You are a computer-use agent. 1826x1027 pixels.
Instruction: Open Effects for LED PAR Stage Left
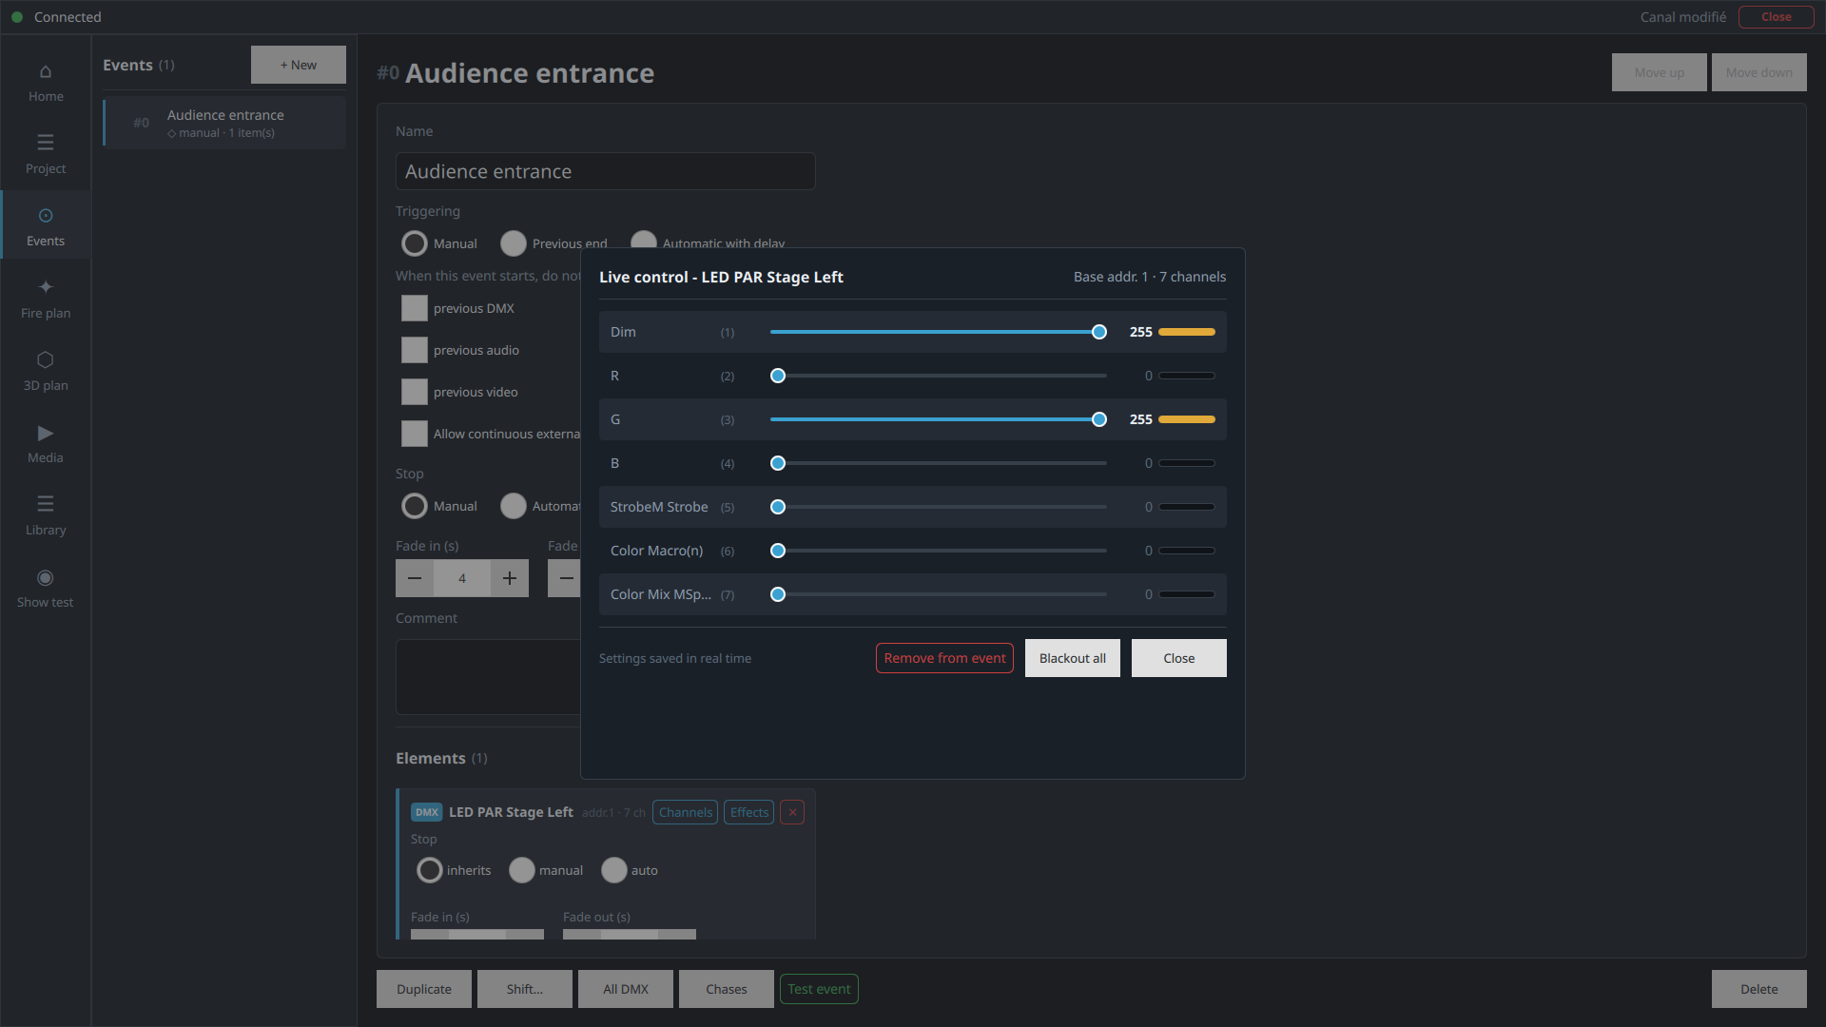[748, 812]
